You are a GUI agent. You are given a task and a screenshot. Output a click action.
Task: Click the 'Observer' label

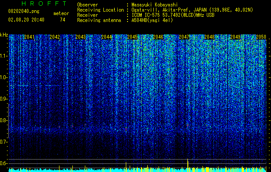[x=87, y=5]
